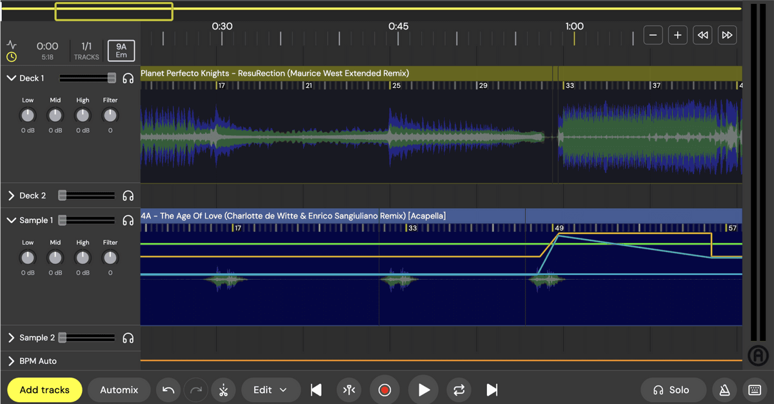
Task: Click the Deck 1 volume slider handle
Action: coord(112,78)
